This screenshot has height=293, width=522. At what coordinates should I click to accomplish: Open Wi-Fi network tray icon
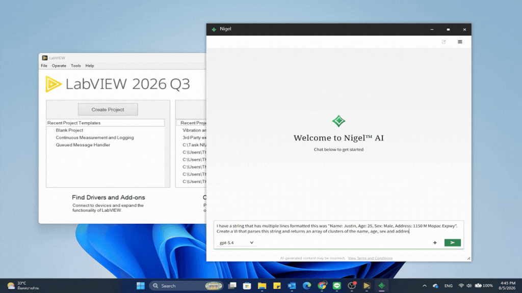click(x=461, y=286)
